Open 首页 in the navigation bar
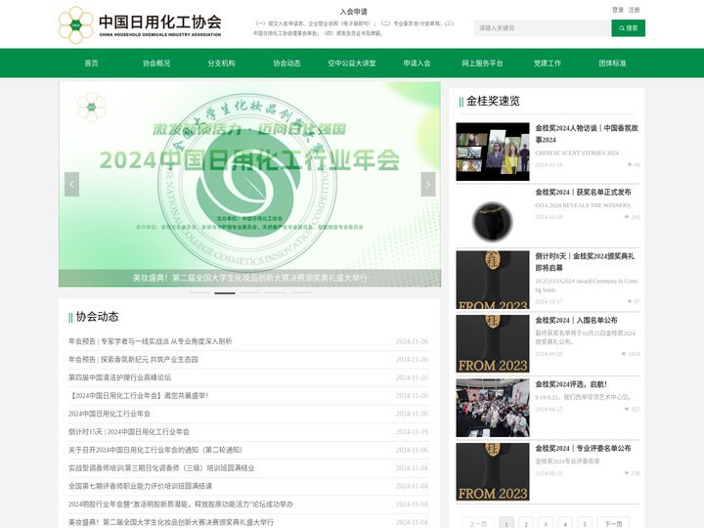Image resolution: width=704 pixels, height=528 pixels. [91, 64]
